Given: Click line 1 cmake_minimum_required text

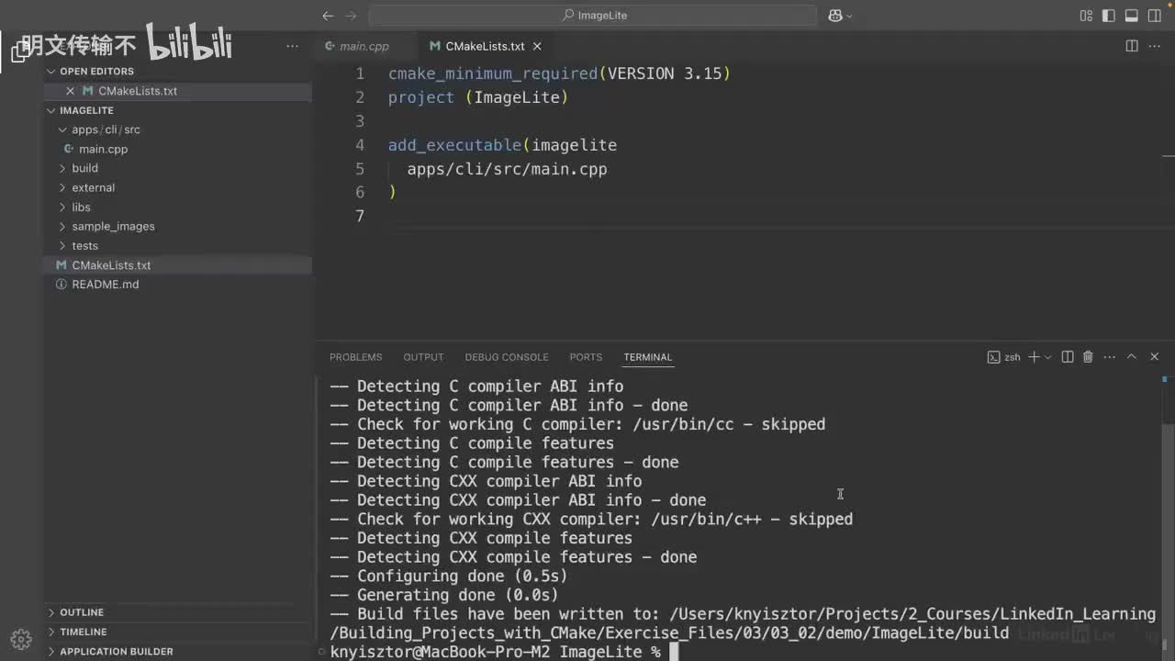Looking at the screenshot, I should [x=559, y=73].
